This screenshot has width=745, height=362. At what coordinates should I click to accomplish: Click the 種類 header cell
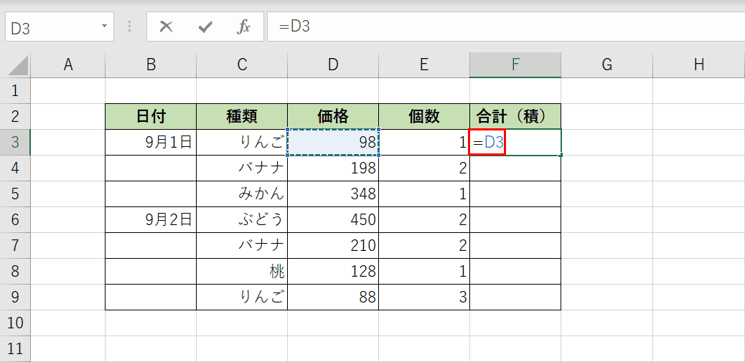click(242, 116)
